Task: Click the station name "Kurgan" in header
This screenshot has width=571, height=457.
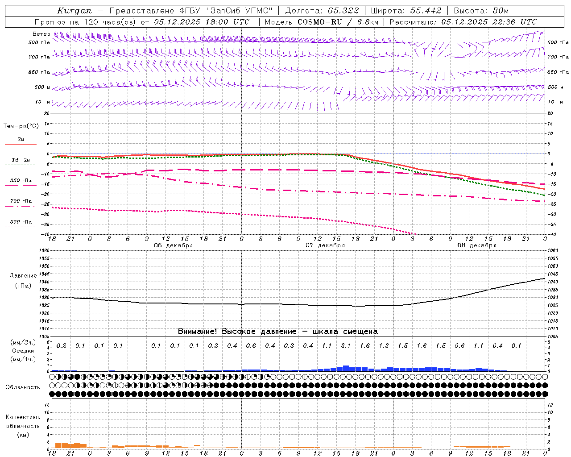Action: coord(74,11)
